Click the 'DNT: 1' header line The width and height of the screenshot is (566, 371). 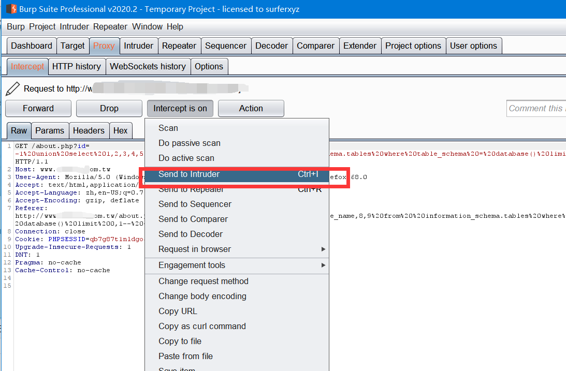27,255
